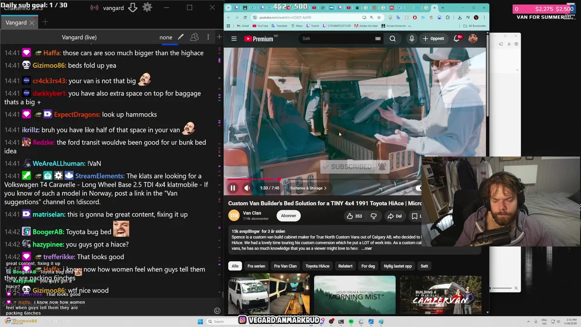Click the YouTube search magnifier button
Image resolution: width=581 pixels, height=327 pixels.
(x=393, y=39)
